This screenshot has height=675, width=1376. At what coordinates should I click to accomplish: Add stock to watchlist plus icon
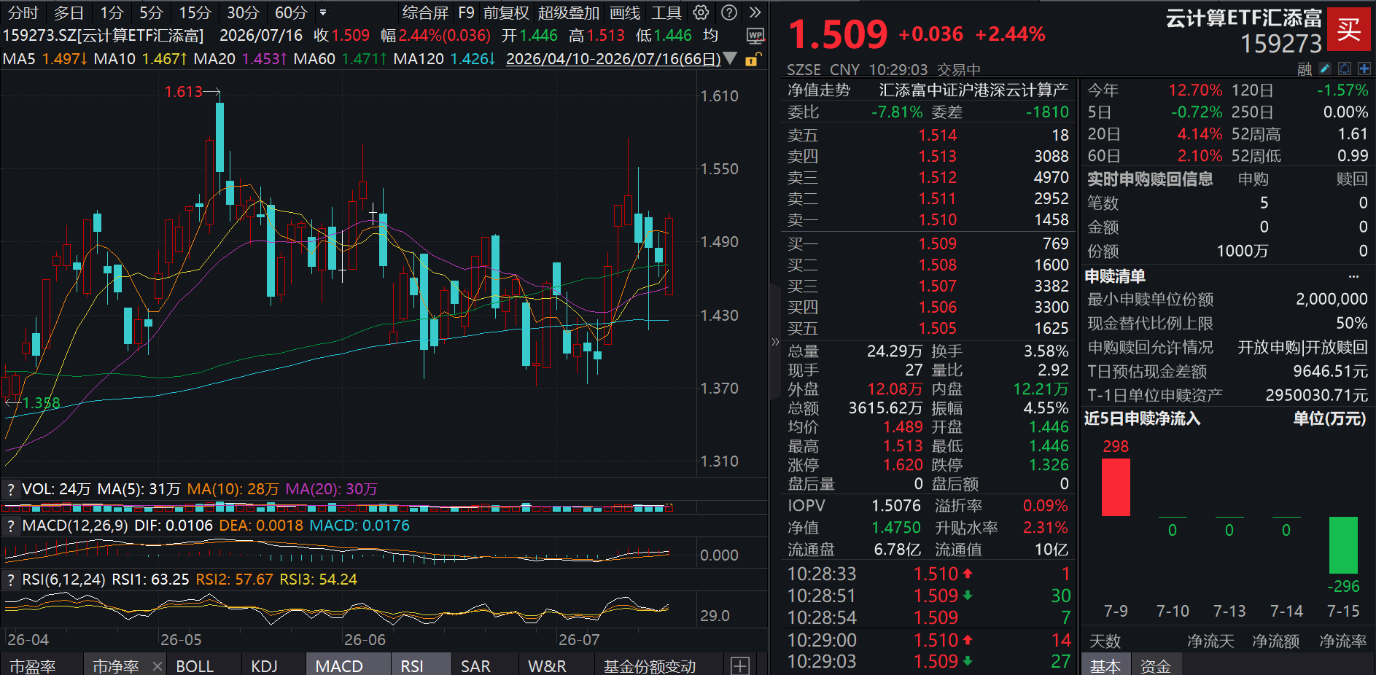pos(1364,69)
